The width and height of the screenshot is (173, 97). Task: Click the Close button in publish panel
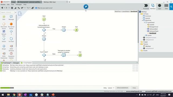pyautogui.click(x=134, y=88)
